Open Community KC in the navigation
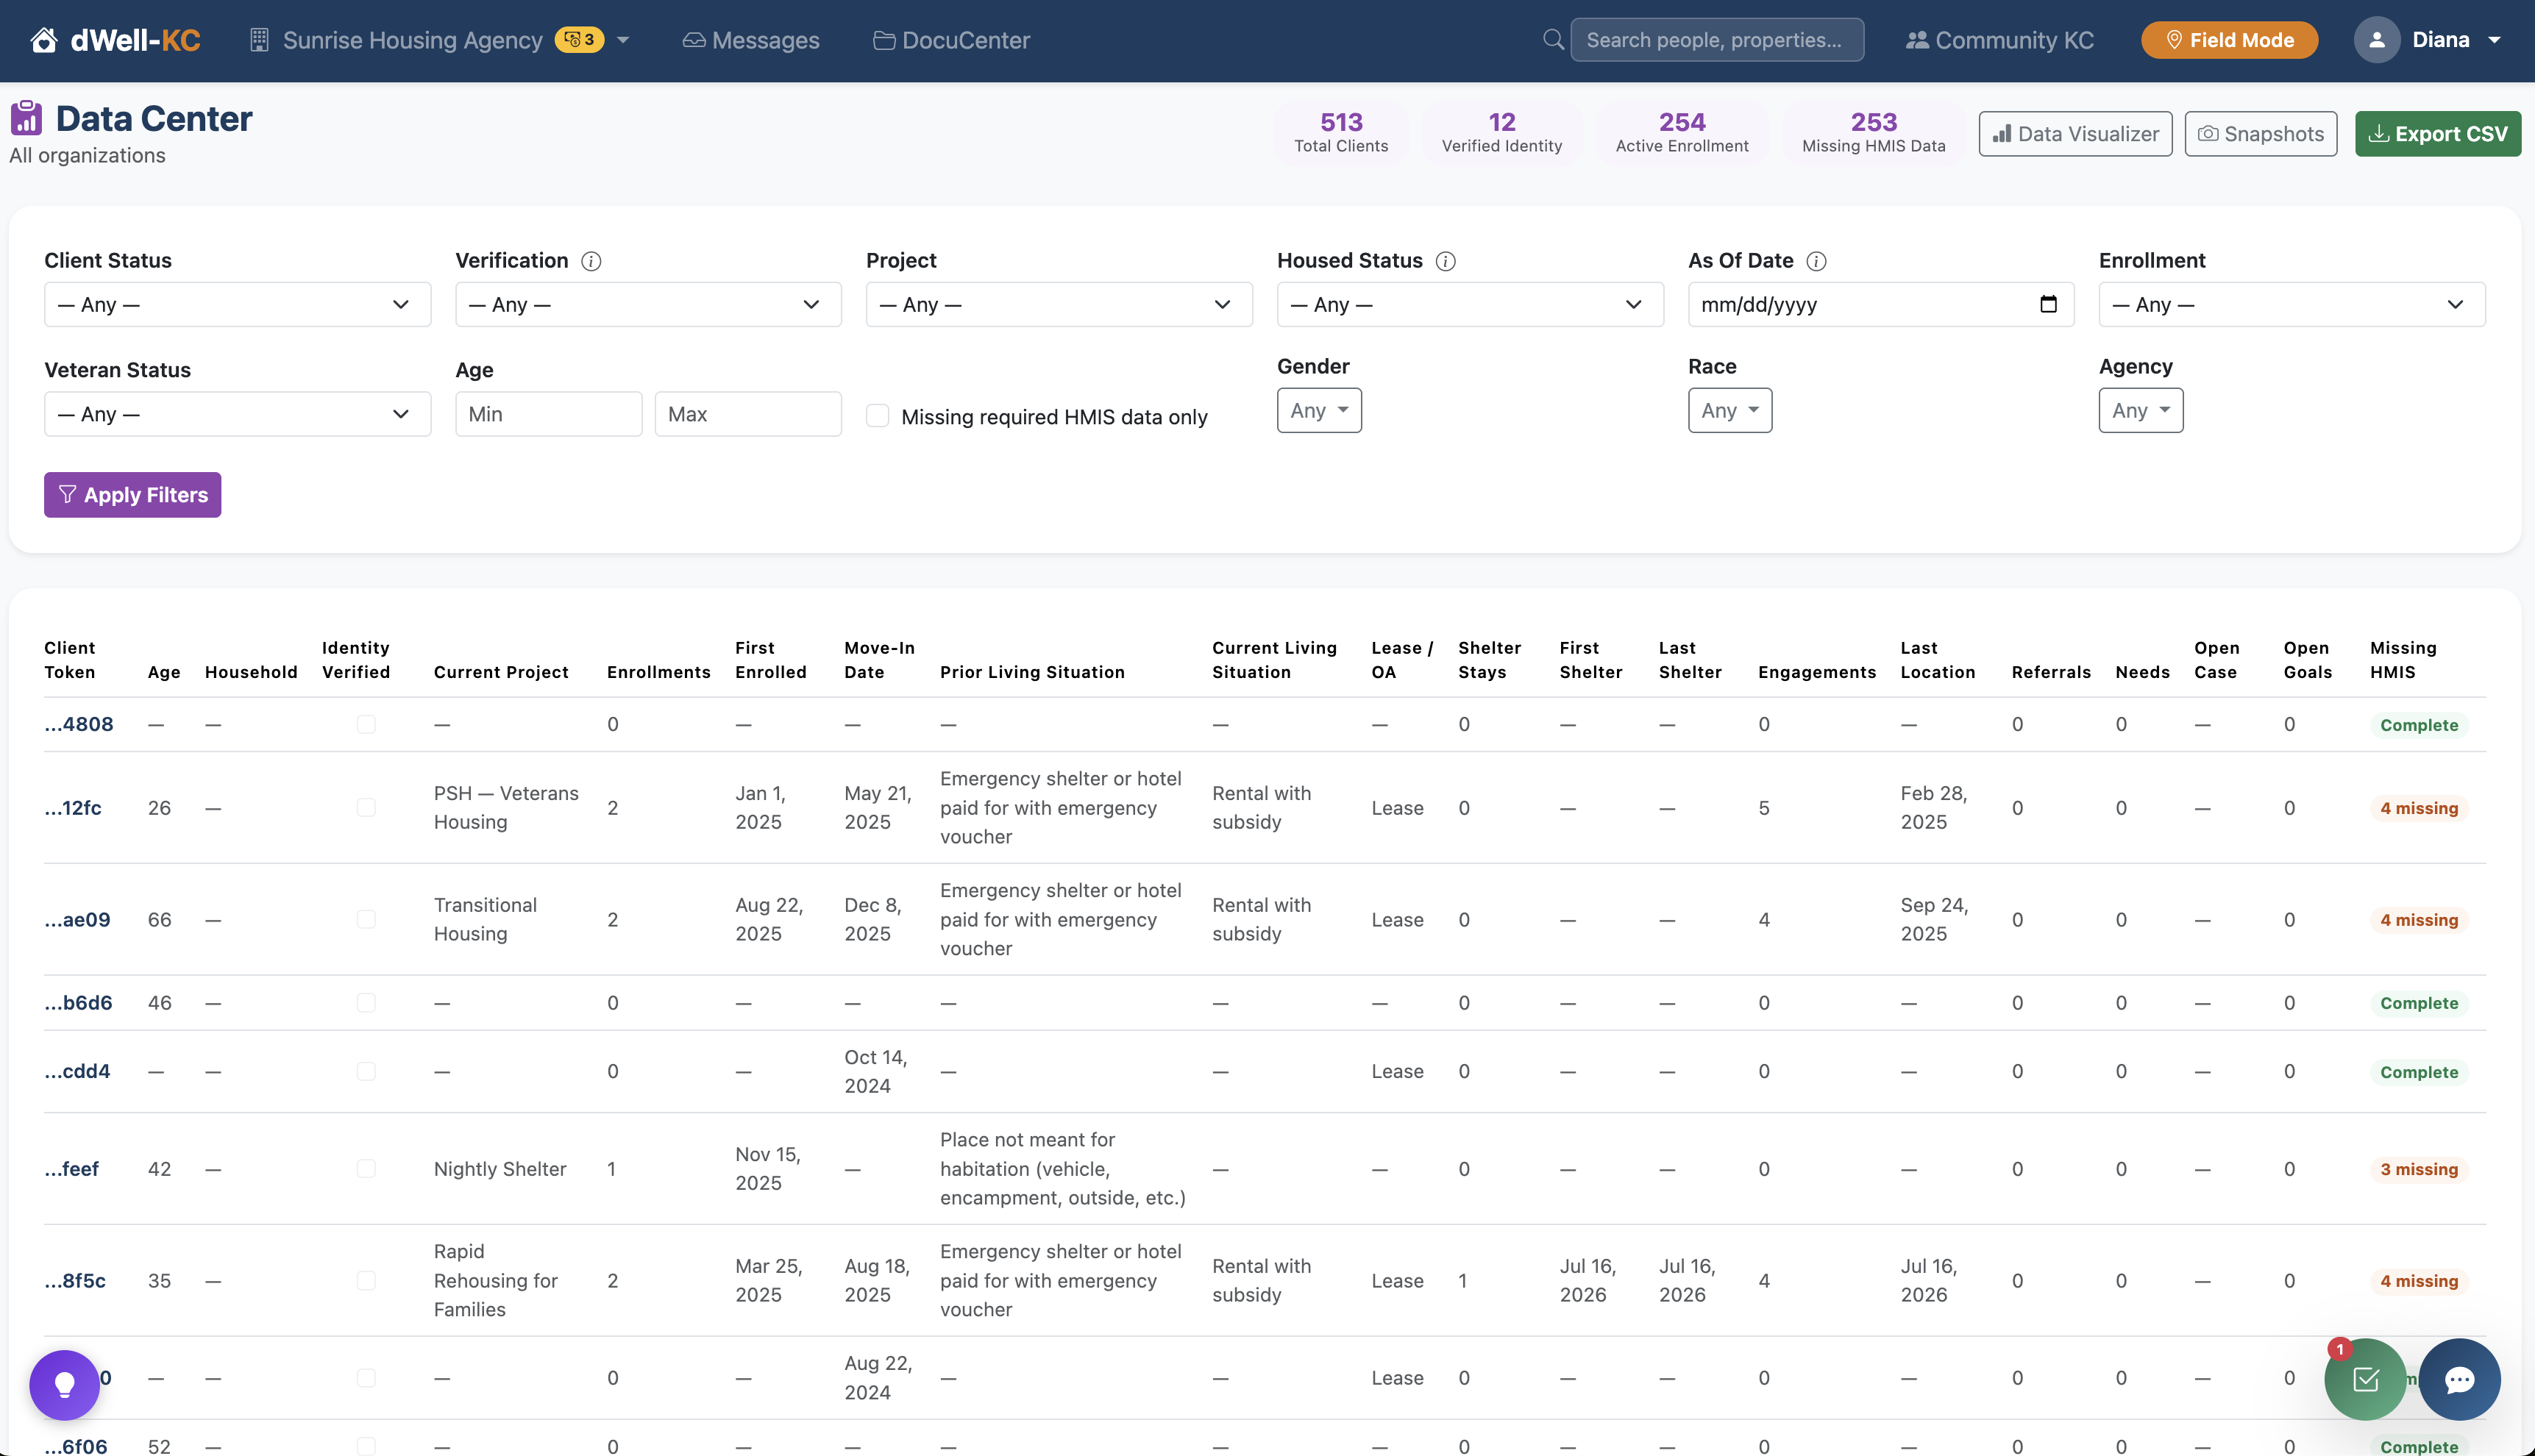The width and height of the screenshot is (2535, 1456). pos(1999,40)
